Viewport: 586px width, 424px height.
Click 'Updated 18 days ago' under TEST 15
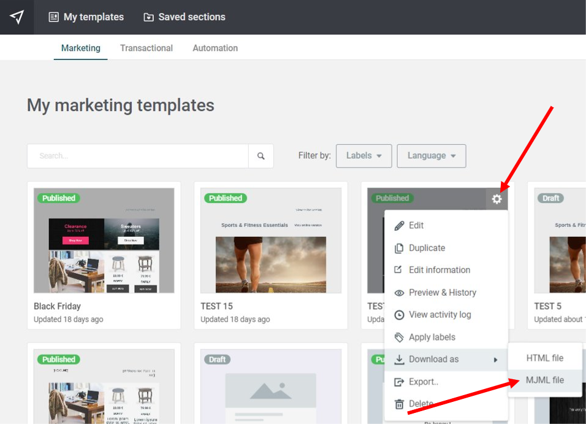click(235, 319)
